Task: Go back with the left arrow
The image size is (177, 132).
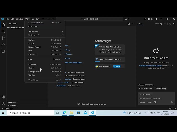Action: tap(49, 19)
